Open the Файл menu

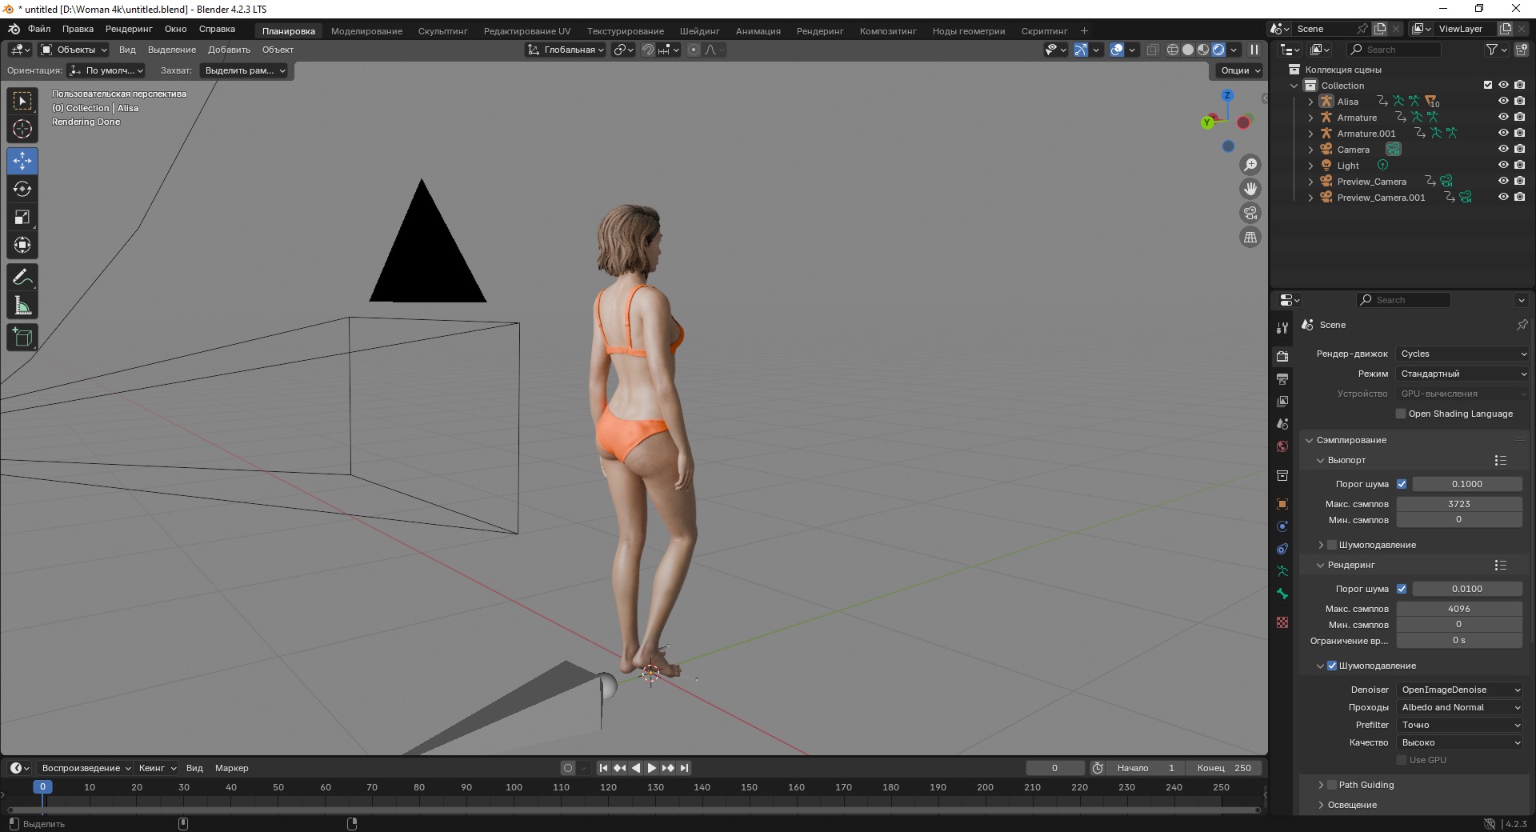click(39, 29)
